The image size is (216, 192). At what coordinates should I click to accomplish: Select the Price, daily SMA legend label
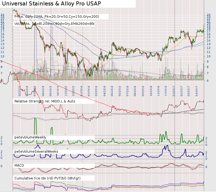[57, 17]
